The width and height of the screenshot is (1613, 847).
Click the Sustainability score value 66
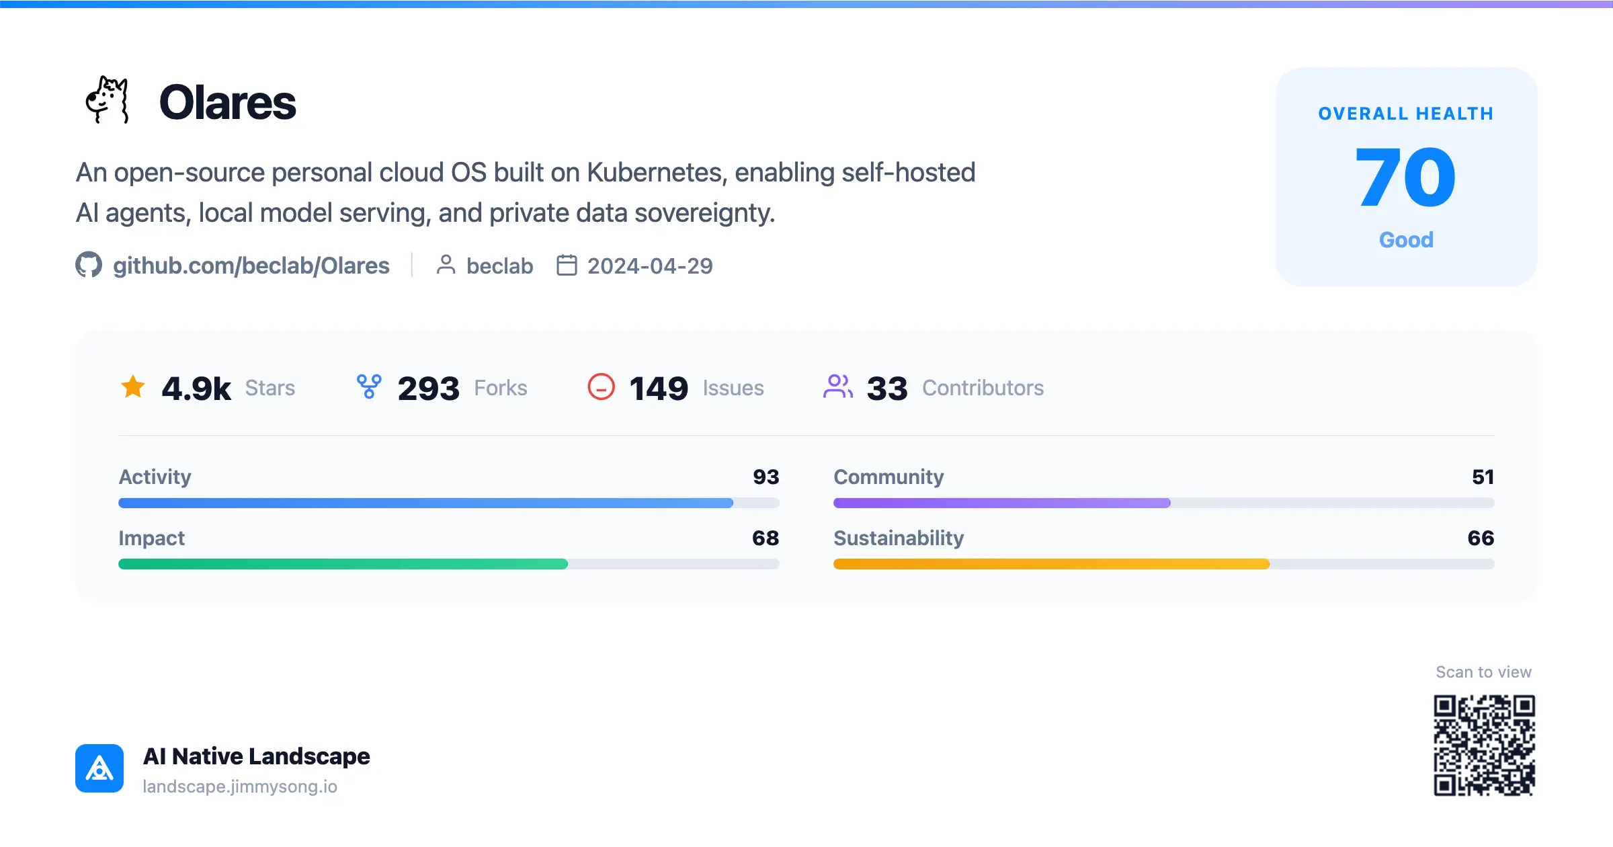click(x=1481, y=538)
